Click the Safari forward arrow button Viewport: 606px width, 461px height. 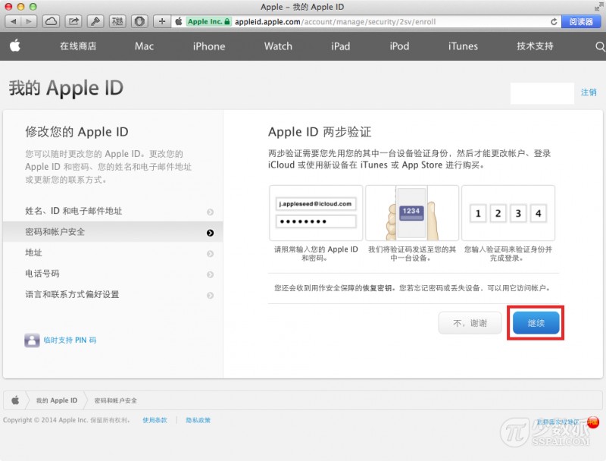(x=29, y=22)
